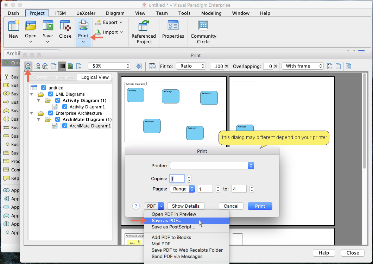Uncheck the untitled project checkbox
The width and height of the screenshot is (373, 264).
click(x=44, y=88)
